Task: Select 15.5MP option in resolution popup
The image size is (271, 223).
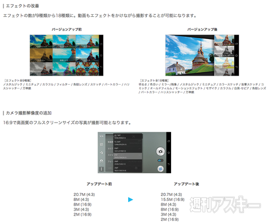Action: [128, 143]
